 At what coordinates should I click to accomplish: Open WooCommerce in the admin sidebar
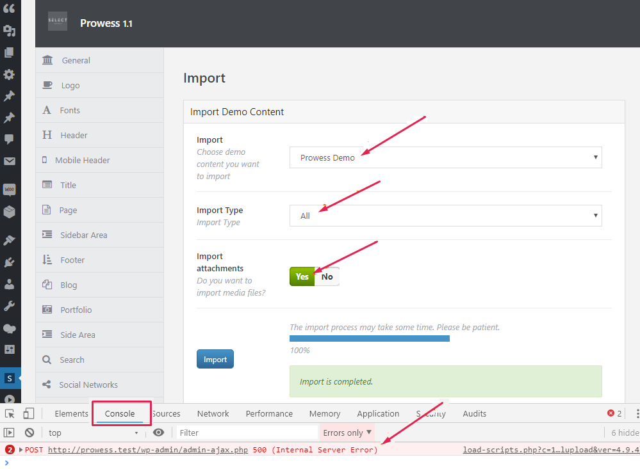pos(10,190)
